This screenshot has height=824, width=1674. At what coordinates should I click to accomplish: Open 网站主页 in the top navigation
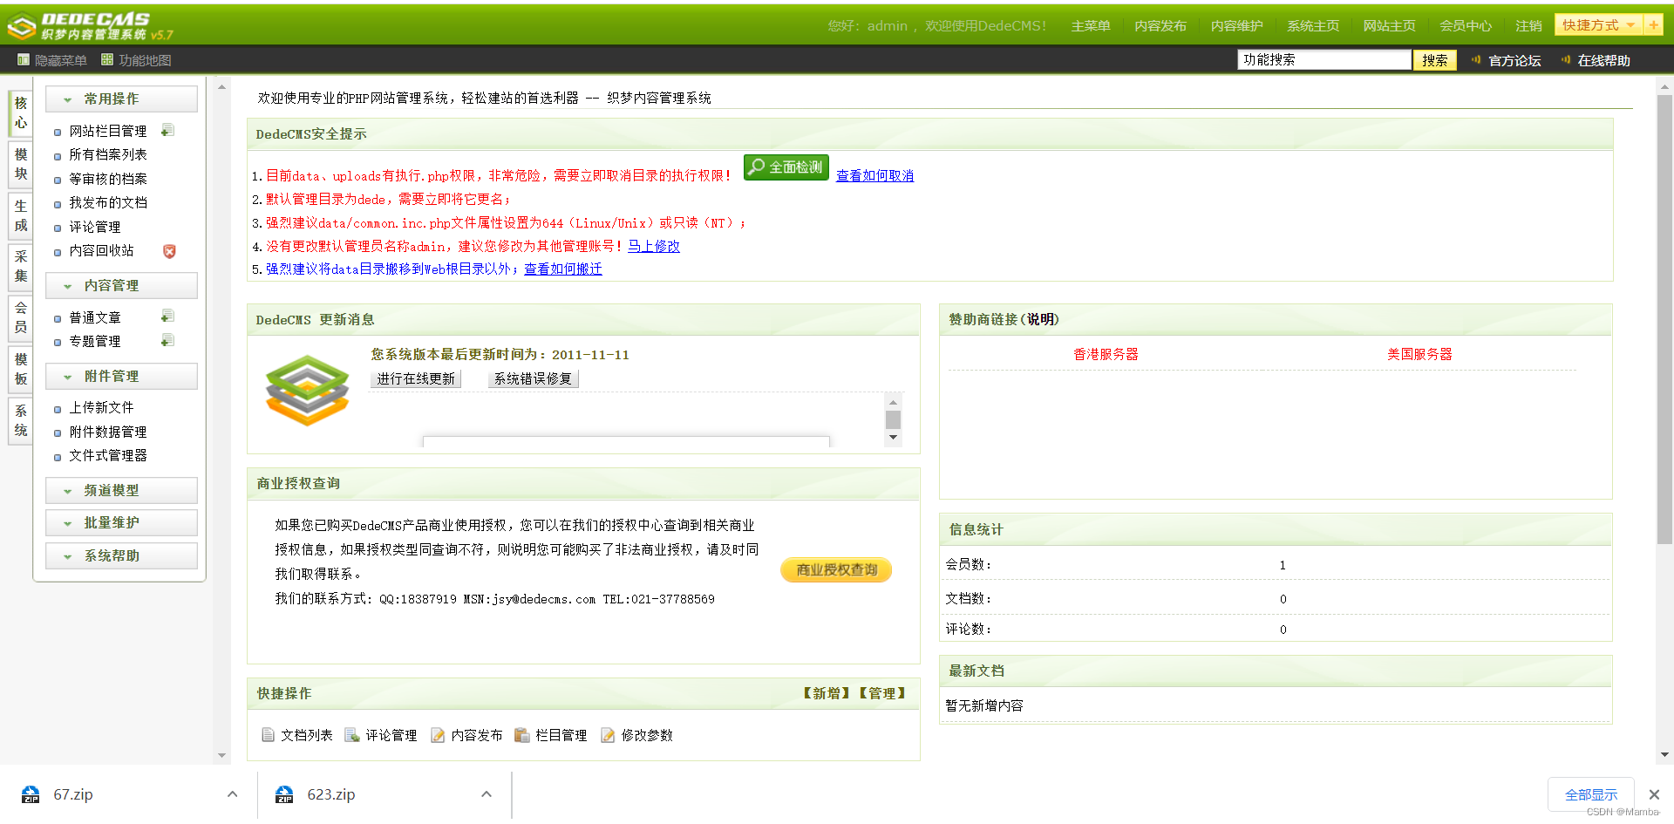point(1389,26)
